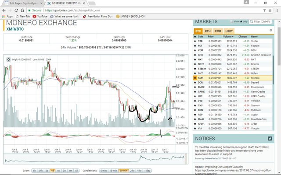This screenshot has height=175, width=281.
Task: Set chart zoom to 2d
Action: click(47, 171)
